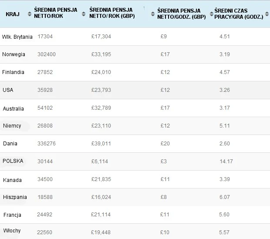The width and height of the screenshot is (270, 239).
Task: Click the 14.17 hours value for Poland
Action: pyautogui.click(x=226, y=162)
